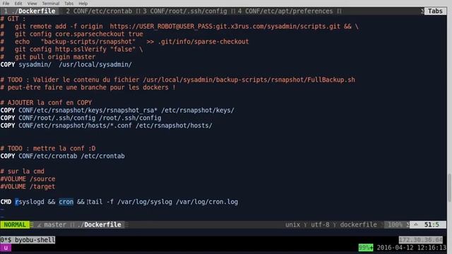The height and width of the screenshot is (254, 452).
Task: Click the date and time 2016-04-12
Action: 411,248
